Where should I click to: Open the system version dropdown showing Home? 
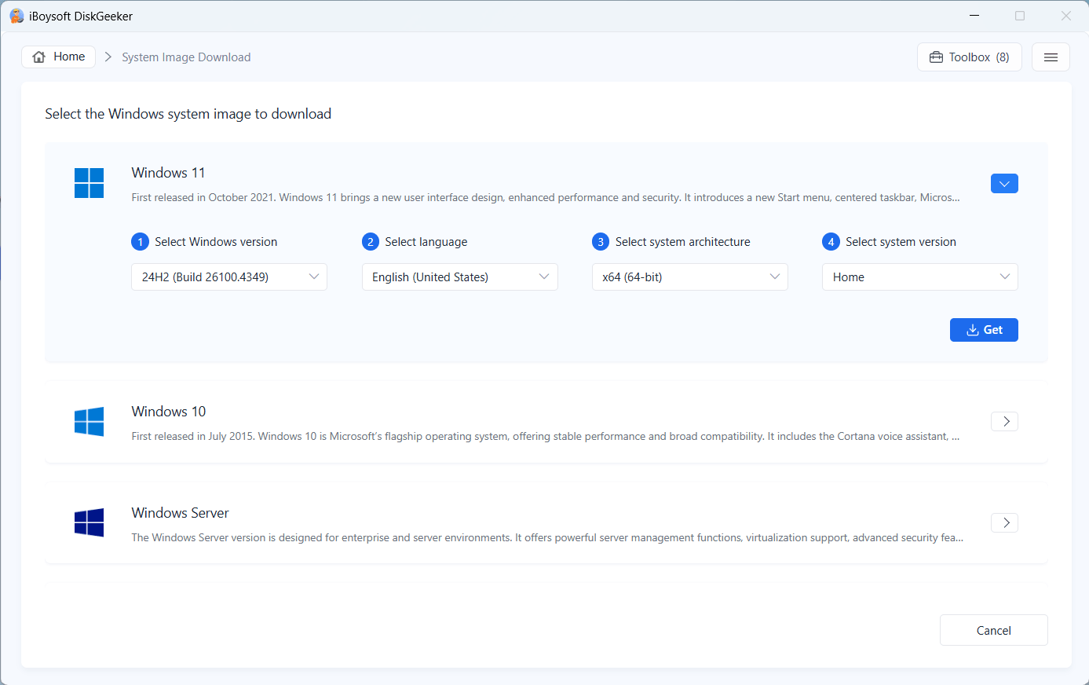(920, 277)
